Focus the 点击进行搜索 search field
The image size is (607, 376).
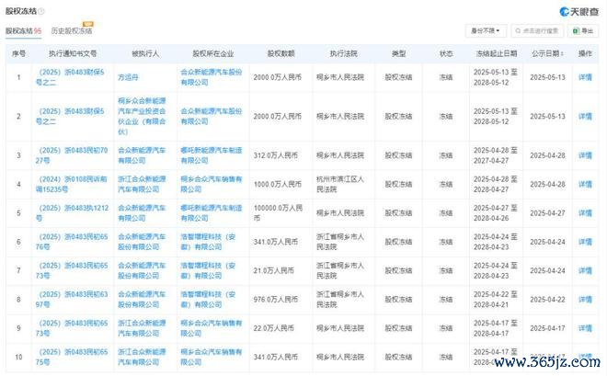click(x=538, y=30)
